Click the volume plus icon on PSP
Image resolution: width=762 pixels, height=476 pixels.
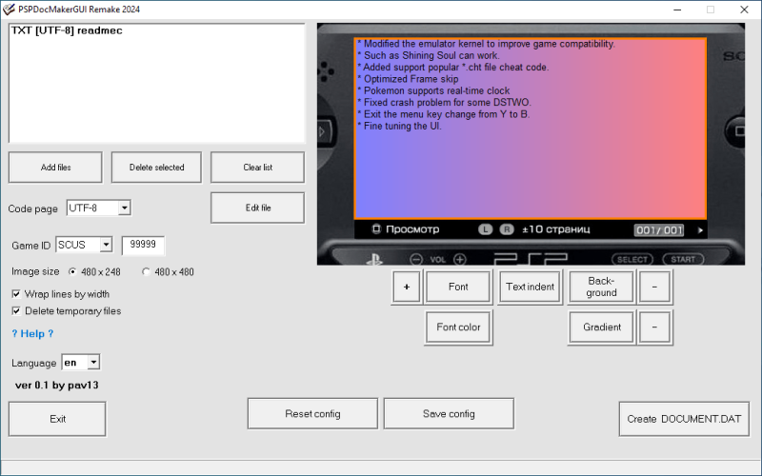point(460,259)
